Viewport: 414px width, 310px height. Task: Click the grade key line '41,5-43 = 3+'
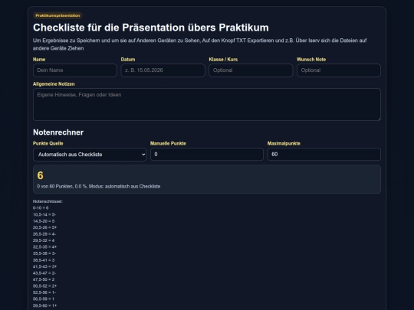[45, 266]
